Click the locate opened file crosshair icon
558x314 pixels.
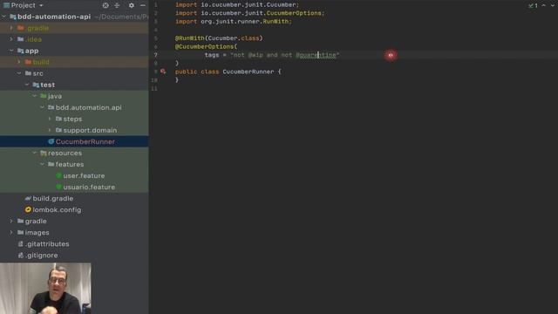coord(105,5)
